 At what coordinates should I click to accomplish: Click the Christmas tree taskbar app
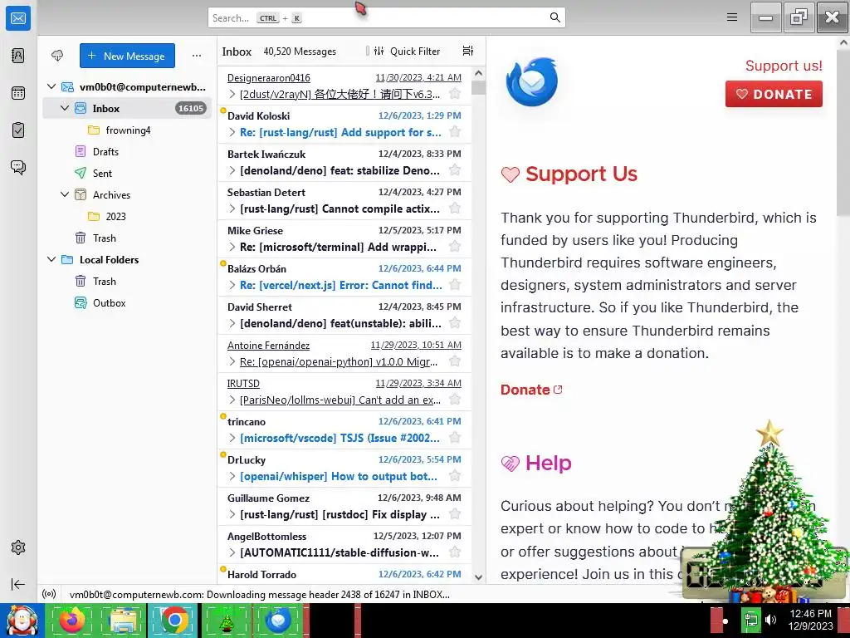coord(227,620)
